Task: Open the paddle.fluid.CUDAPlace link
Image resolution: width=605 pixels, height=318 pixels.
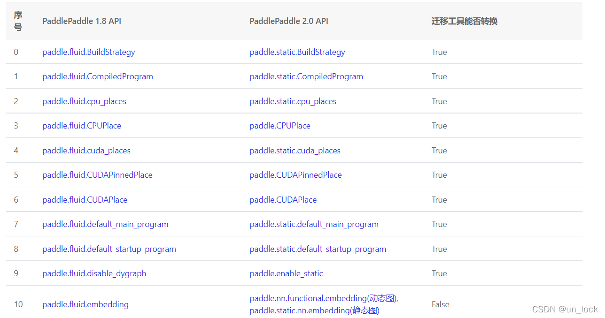Action: tap(85, 200)
